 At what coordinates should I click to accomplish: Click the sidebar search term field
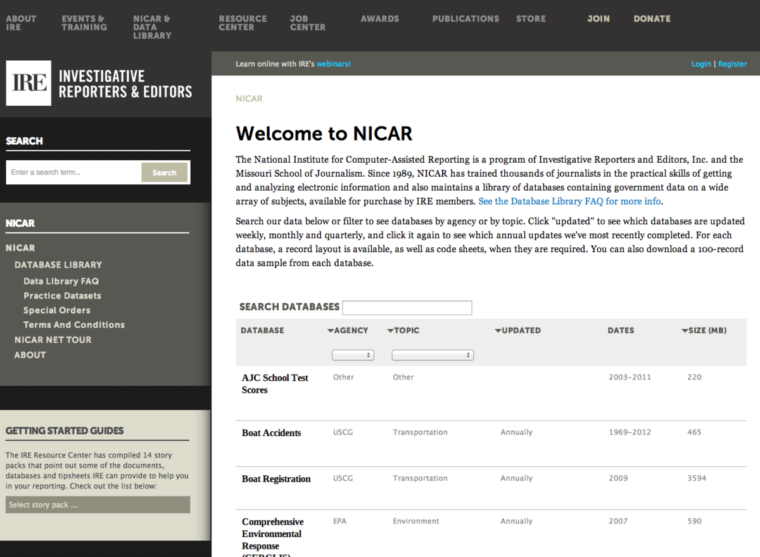[73, 172]
